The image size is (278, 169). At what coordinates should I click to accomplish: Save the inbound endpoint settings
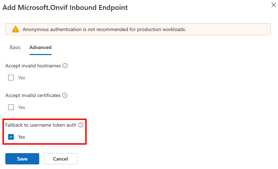coord(22,159)
